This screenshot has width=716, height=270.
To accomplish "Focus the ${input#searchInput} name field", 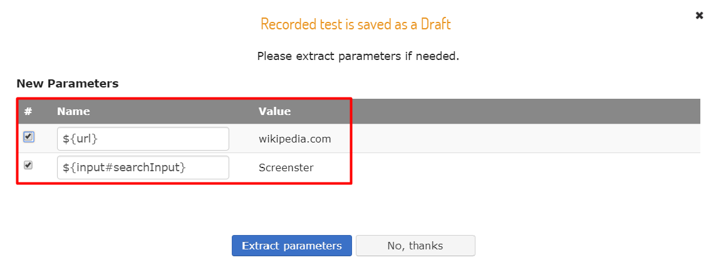I will coord(143,167).
